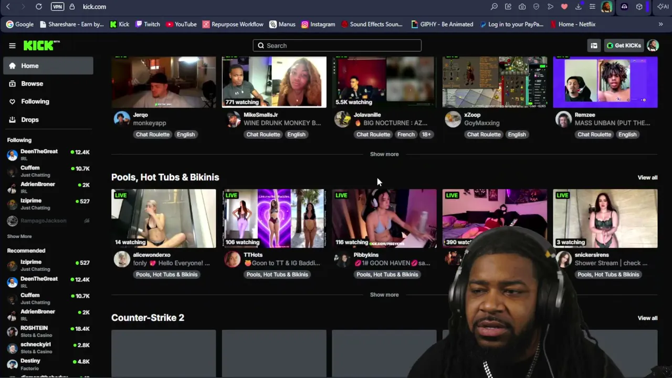The image size is (672, 378).
Task: Take a snapshot with the camera icon
Action: [x=522, y=7]
